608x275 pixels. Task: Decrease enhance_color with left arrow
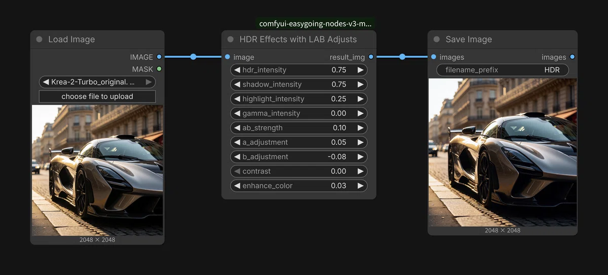pyautogui.click(x=237, y=186)
